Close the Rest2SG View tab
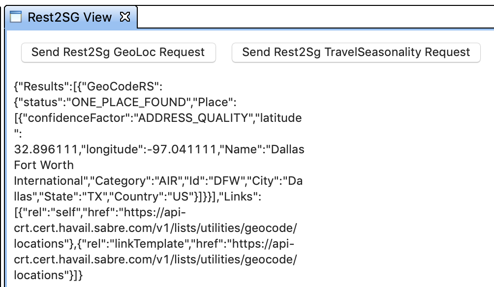Screen dimensions: 494x287 pyautogui.click(x=125, y=18)
